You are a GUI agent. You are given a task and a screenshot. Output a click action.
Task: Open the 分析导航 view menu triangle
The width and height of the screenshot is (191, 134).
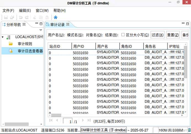click(41, 30)
